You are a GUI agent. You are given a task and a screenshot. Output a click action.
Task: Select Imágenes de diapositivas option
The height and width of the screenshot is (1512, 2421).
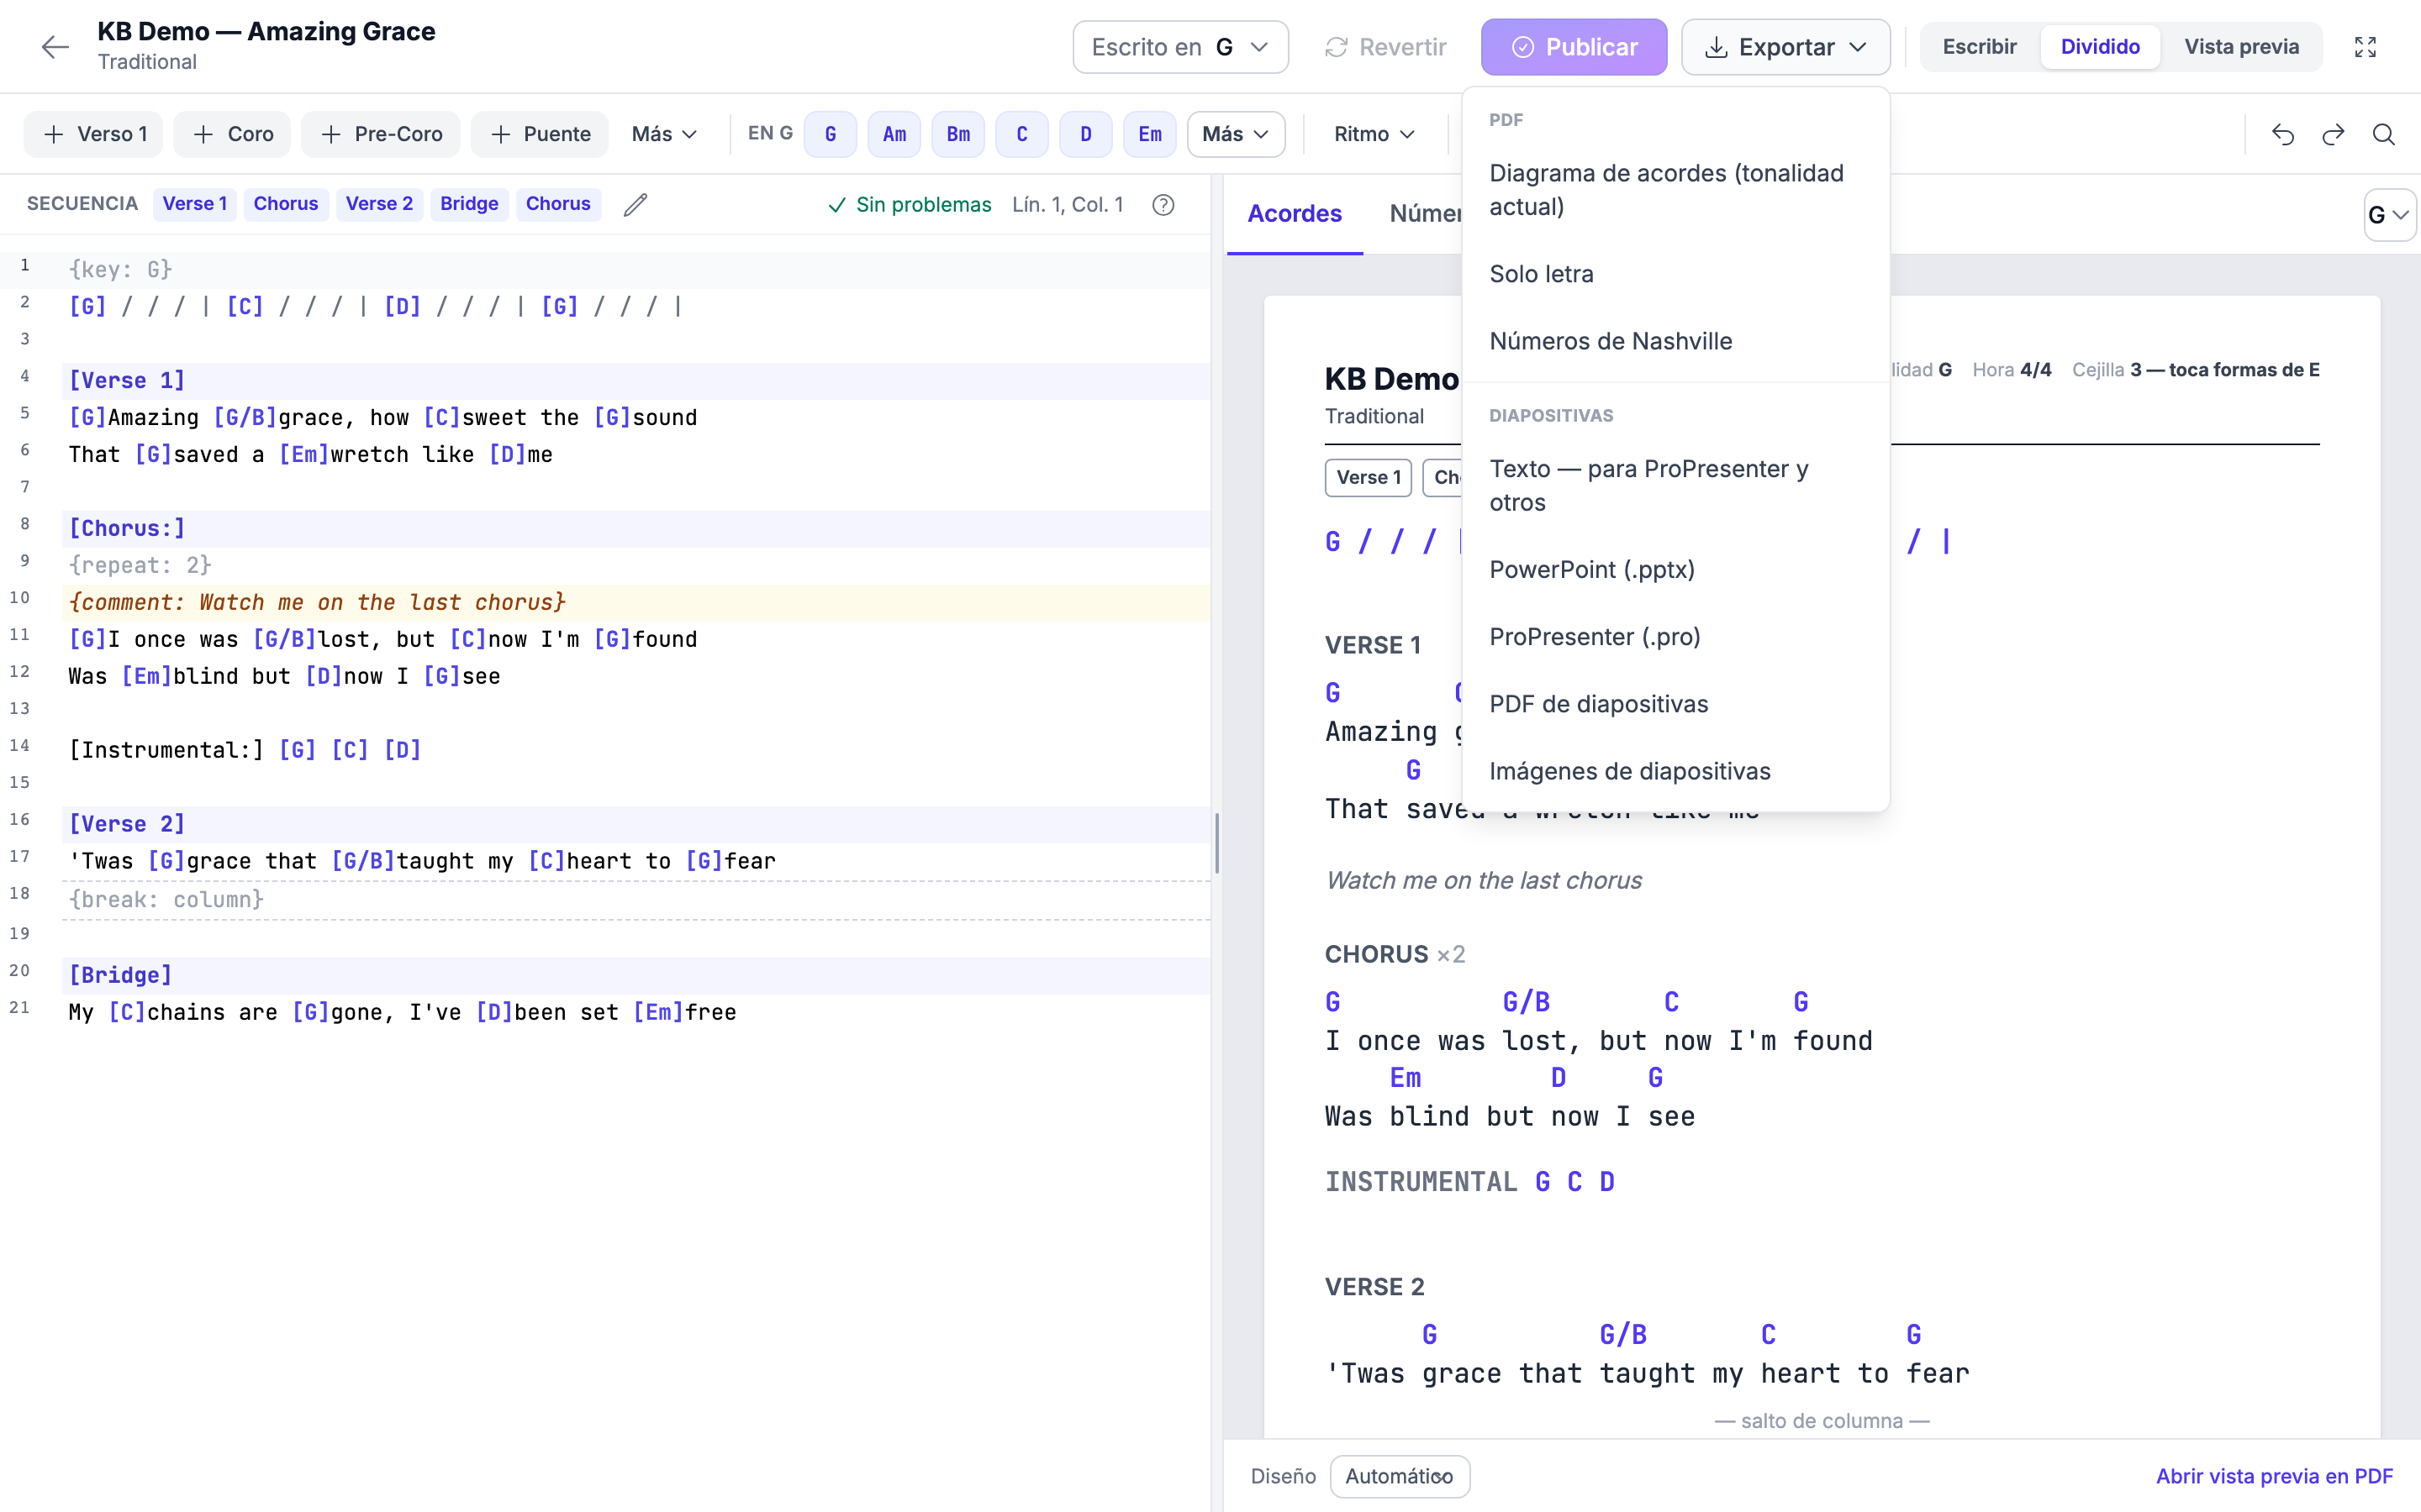1675,771
